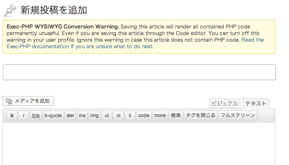
Task: Switch to the ビジュアル editor tab
Action: pos(225,104)
